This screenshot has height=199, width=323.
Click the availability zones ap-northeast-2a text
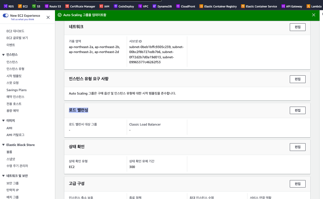pyautogui.click(x=94, y=50)
